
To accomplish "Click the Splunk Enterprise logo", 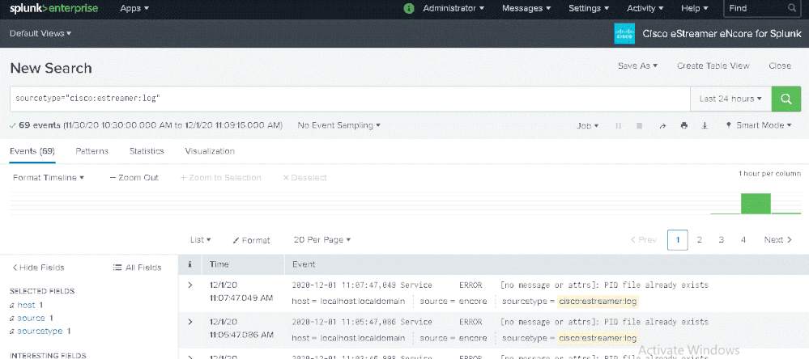I will [53, 8].
